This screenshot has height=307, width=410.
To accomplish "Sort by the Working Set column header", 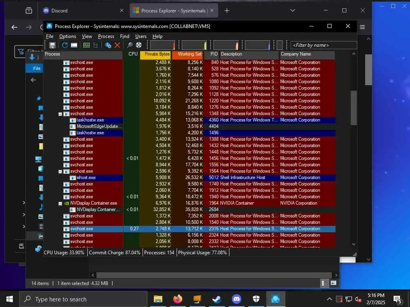I will click(x=187, y=55).
